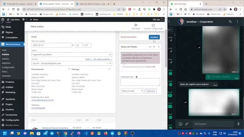Move Notas do Pedido panel up

click(150, 47)
